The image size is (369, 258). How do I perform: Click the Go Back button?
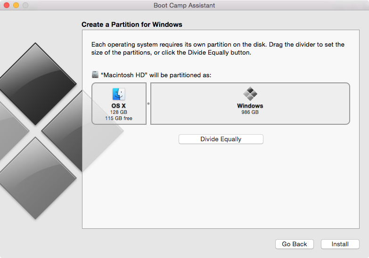pyautogui.click(x=295, y=244)
